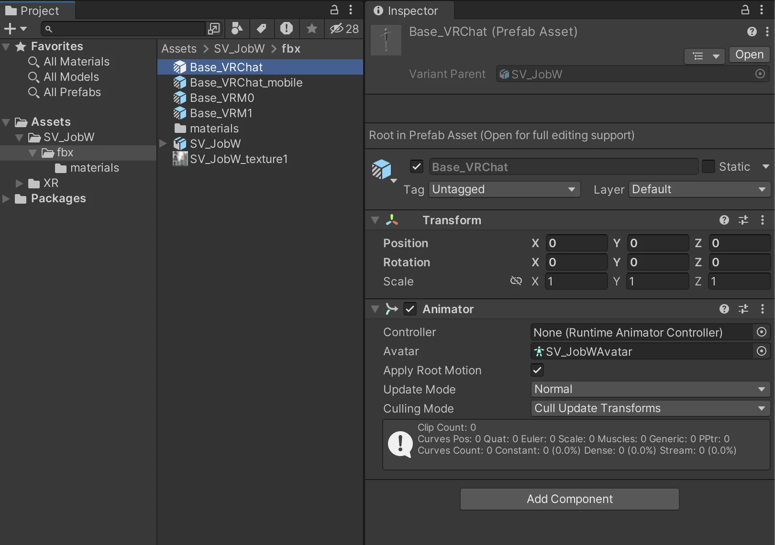775x545 pixels.
Task: Go to Assets in the breadcrumb
Action: point(179,49)
